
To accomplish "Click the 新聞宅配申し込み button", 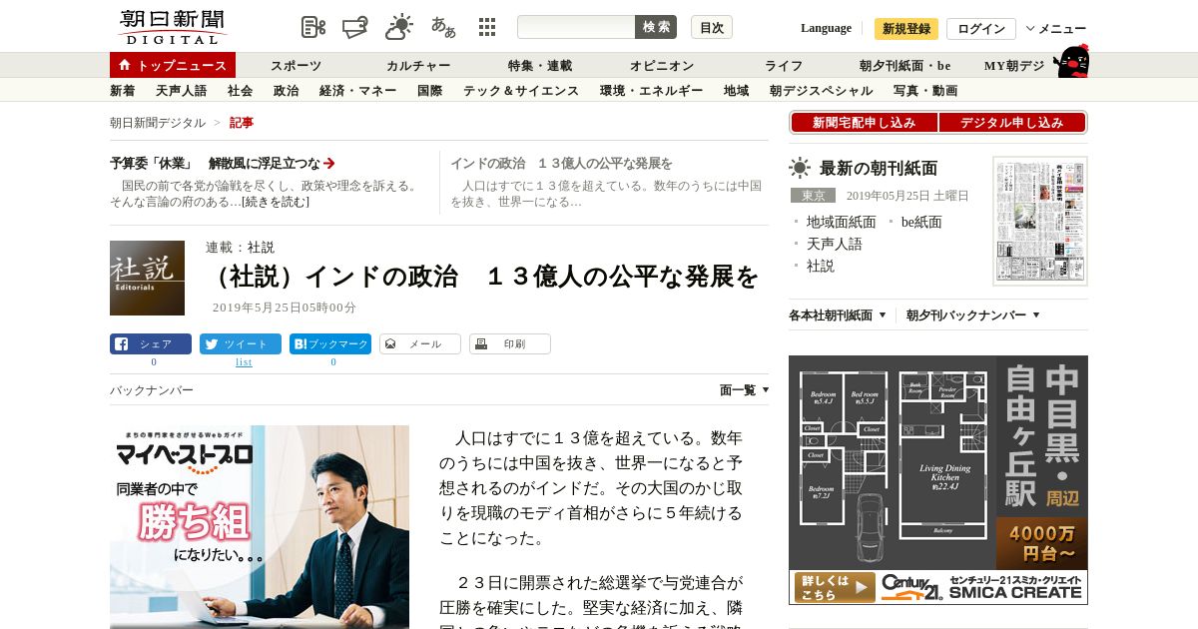I will tap(864, 123).
